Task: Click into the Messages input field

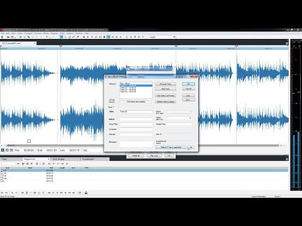Action: pos(136,144)
